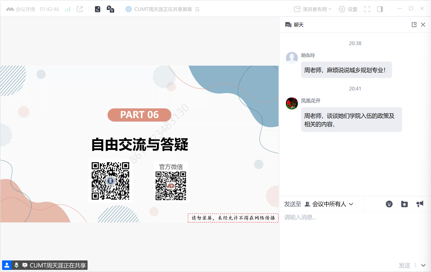Click the screen cast lock icon in the top bar
431x272 pixels.
coord(110,9)
